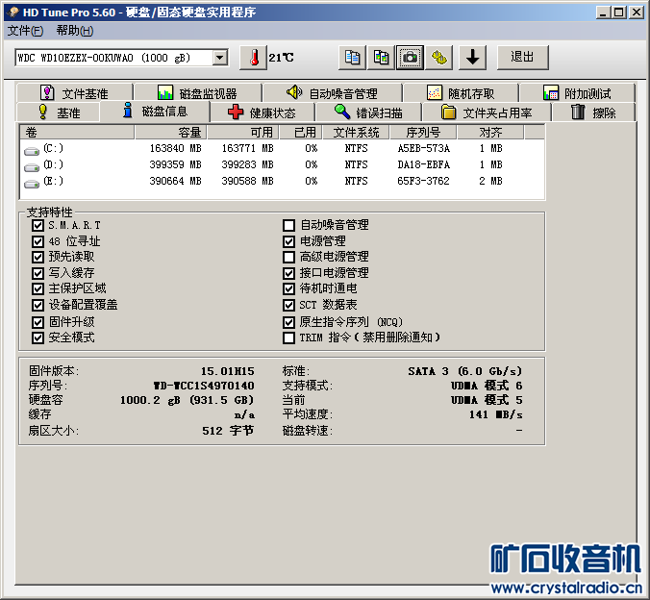Image resolution: width=650 pixels, height=600 pixels.
Task: Click the 退出 exit button
Action: click(x=522, y=58)
